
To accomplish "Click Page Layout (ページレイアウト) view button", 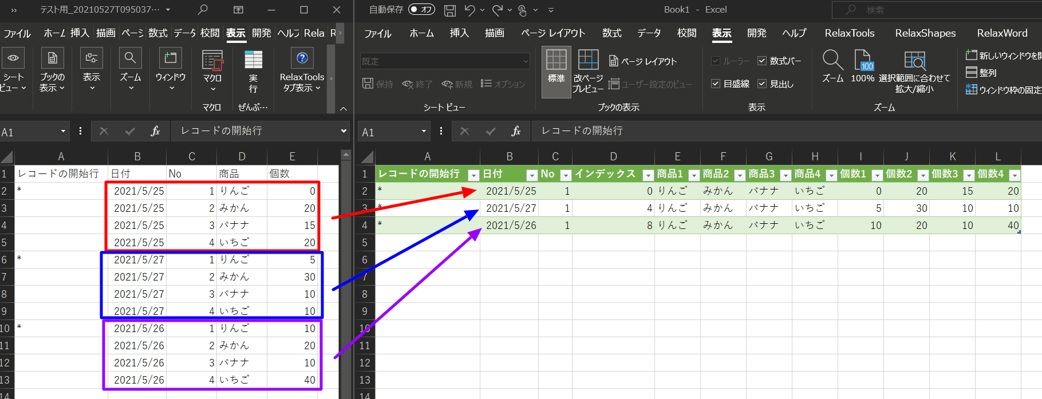I will pos(642,61).
